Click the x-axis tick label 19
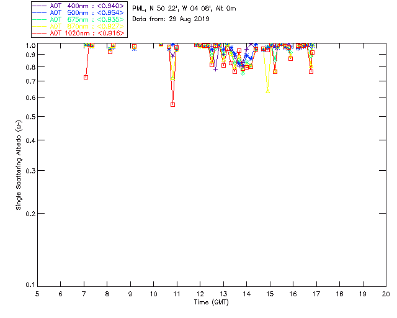397x318 pixels. (x=363, y=294)
